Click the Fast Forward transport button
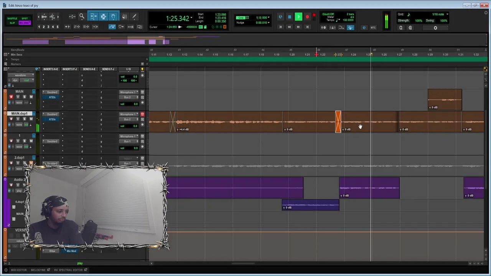The image size is (491, 276). pos(298,27)
